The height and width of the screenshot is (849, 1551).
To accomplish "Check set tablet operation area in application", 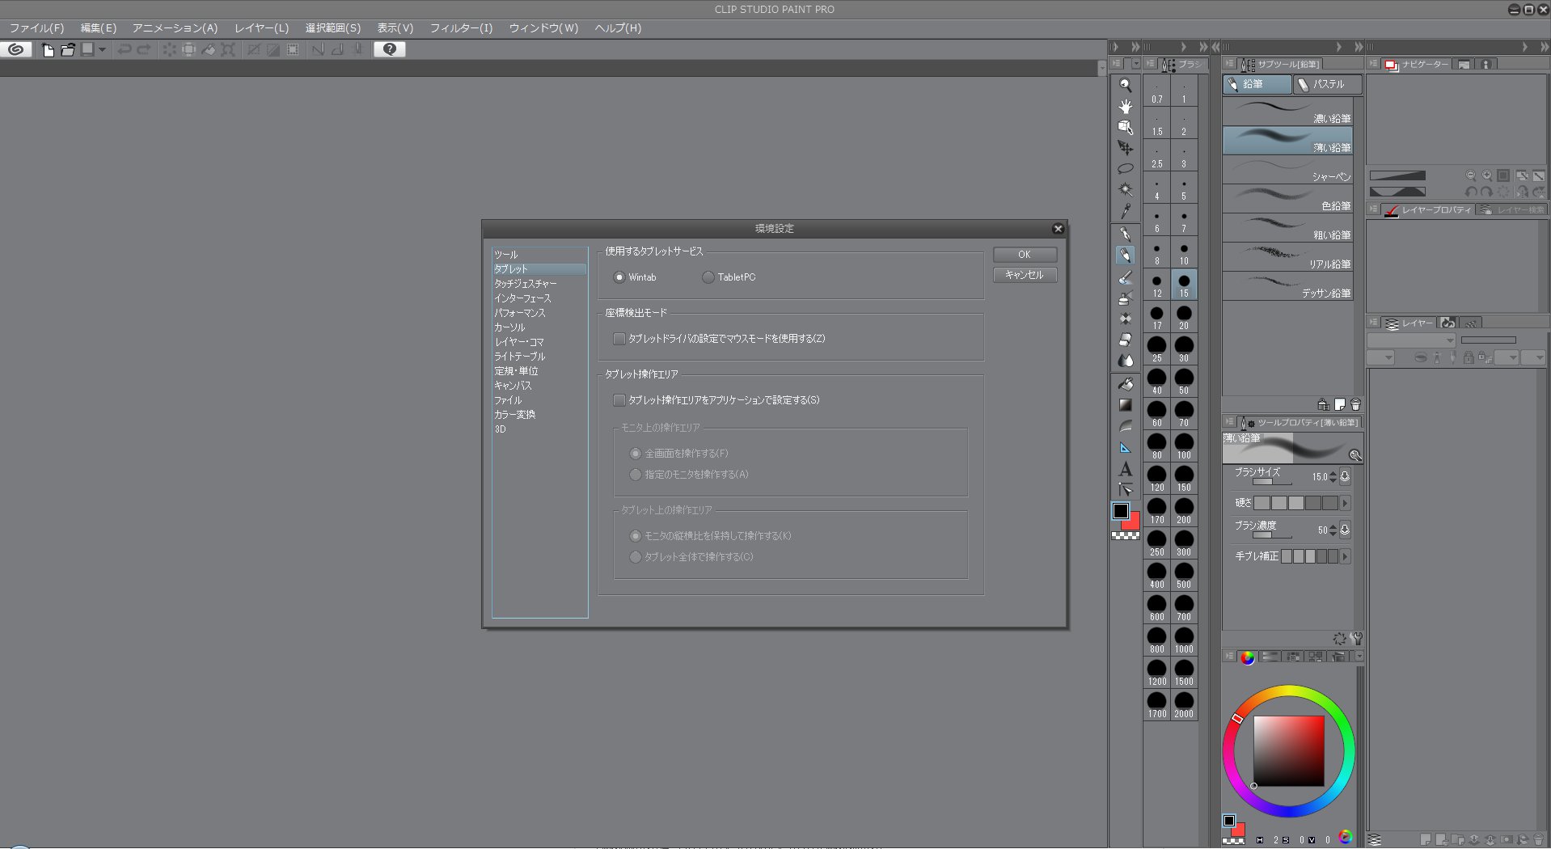I will coord(619,400).
